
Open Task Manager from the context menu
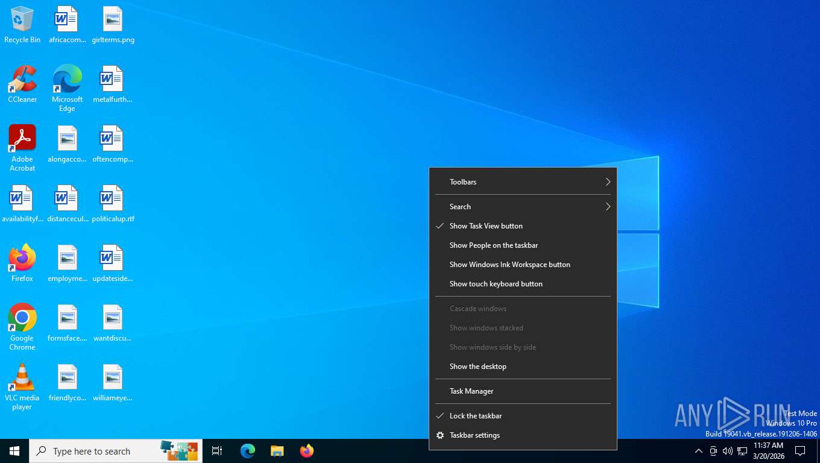click(x=523, y=391)
